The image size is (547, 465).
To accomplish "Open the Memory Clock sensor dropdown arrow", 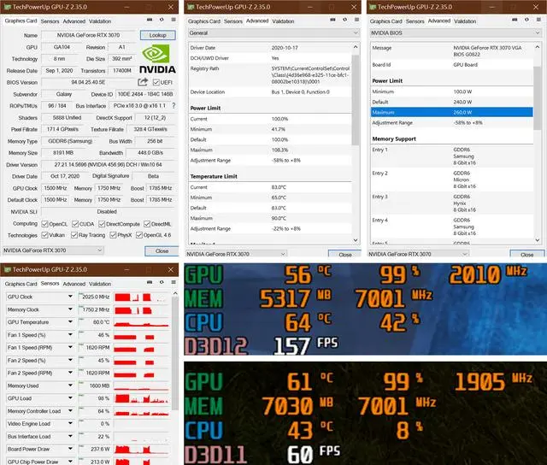I will point(70,309).
